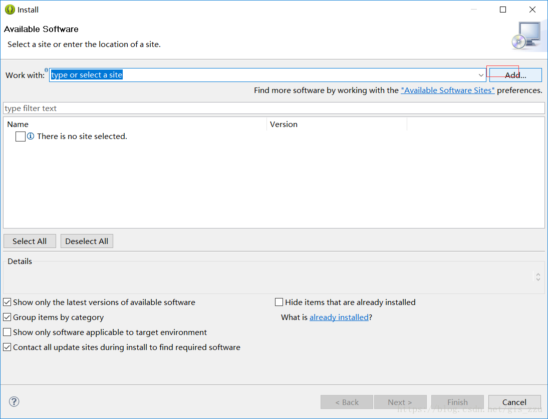
Task: Expand the Work with site dropdown arrow
Action: (481, 75)
